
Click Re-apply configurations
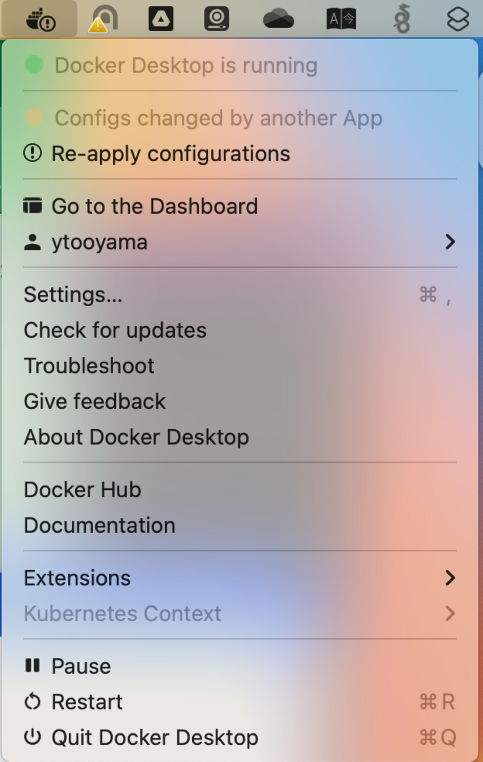pos(171,154)
